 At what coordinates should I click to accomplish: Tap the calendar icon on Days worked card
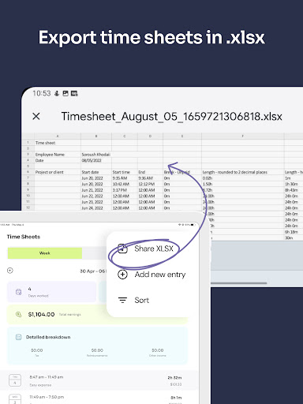(18, 292)
